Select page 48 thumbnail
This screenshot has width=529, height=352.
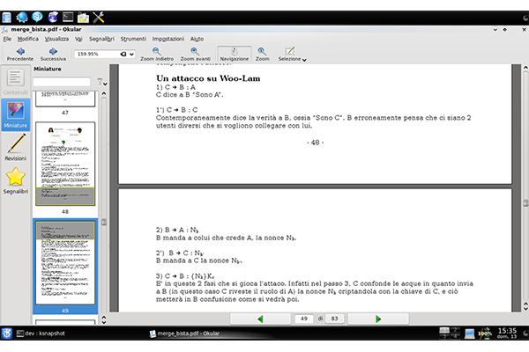[x=65, y=164]
